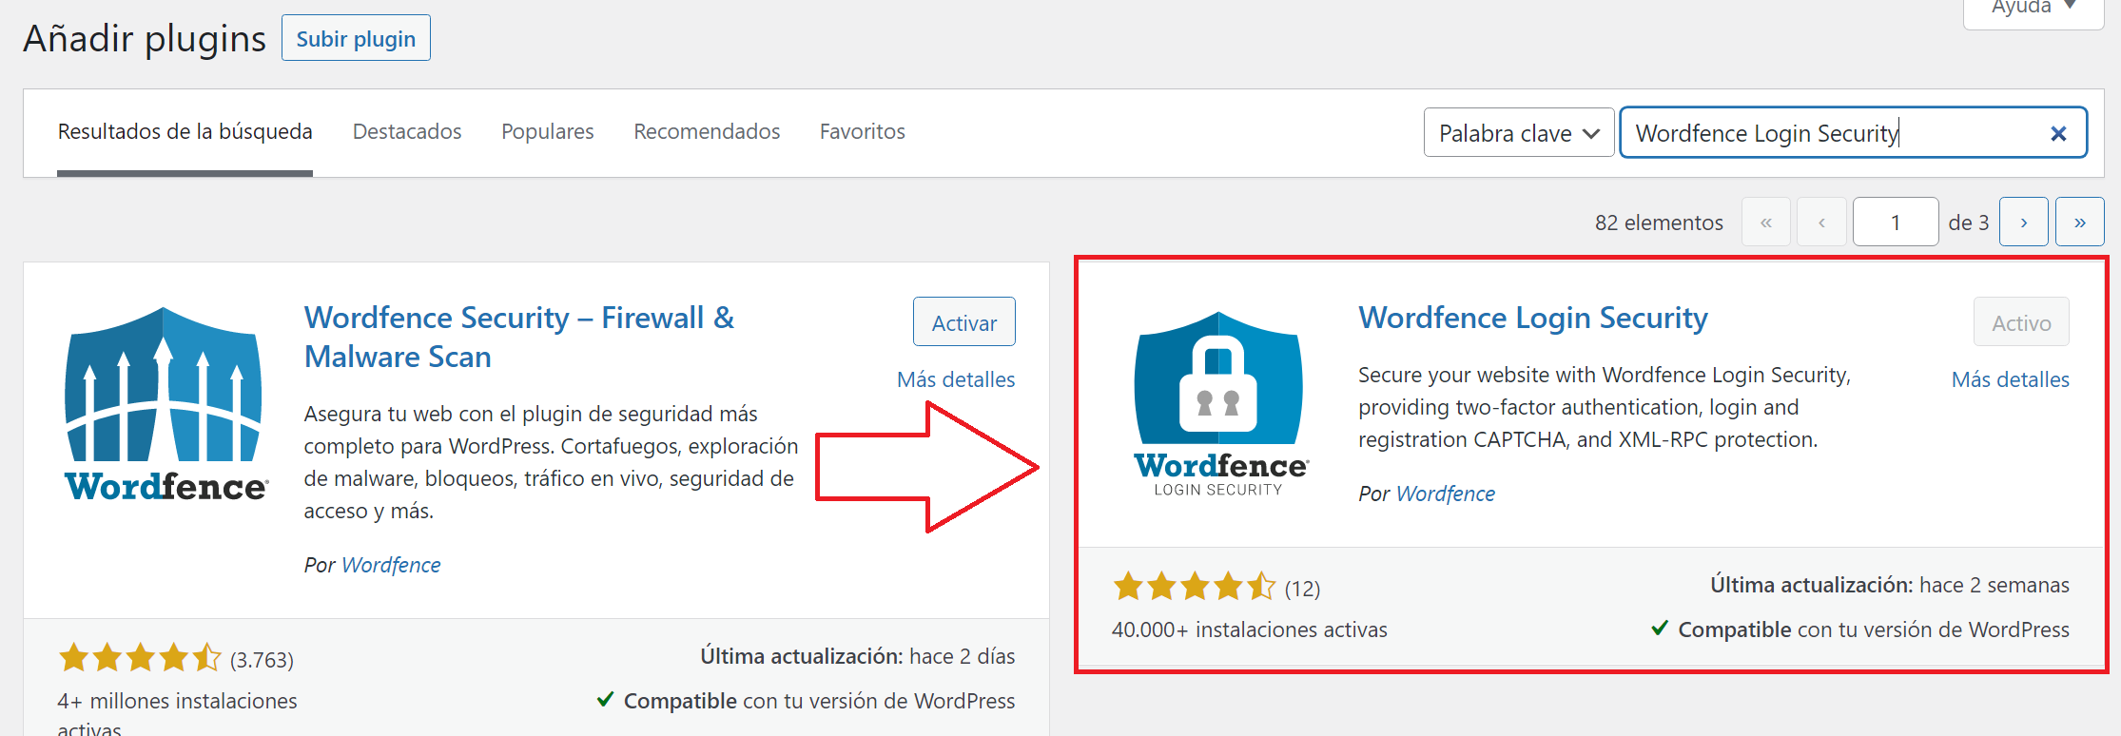Click the '40.000+ instalaciones activas' text

(1250, 629)
